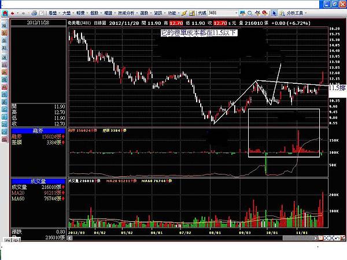This screenshot has height=260, width=347.
Task: Click the first orange icon after scrollbar
Action: pyautogui.click(x=320, y=238)
